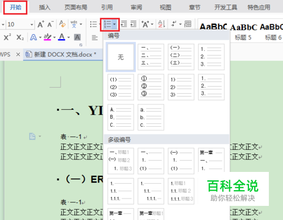The height and width of the screenshot is (220, 283).
Task: Open the paragraph marks dropdown arrow
Action: (181, 24)
